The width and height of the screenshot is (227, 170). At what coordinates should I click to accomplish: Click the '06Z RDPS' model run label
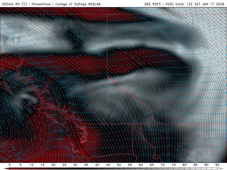pos(153,4)
